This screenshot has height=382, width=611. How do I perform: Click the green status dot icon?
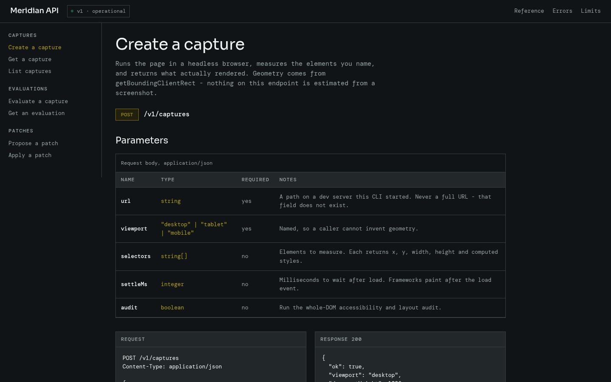tap(72, 11)
